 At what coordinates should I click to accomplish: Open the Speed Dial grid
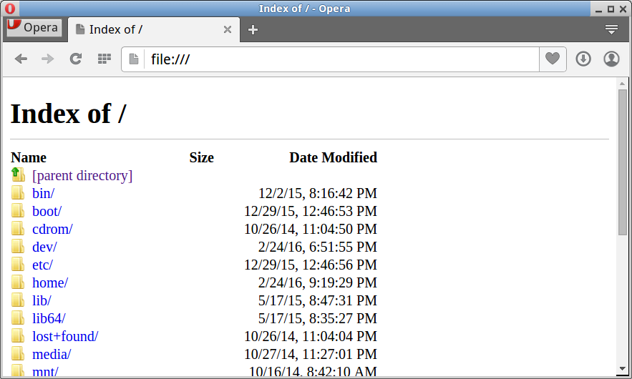click(x=104, y=59)
